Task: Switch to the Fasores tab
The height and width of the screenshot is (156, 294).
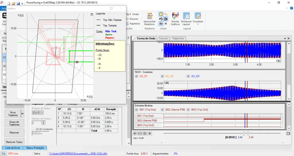Action: pos(163,38)
